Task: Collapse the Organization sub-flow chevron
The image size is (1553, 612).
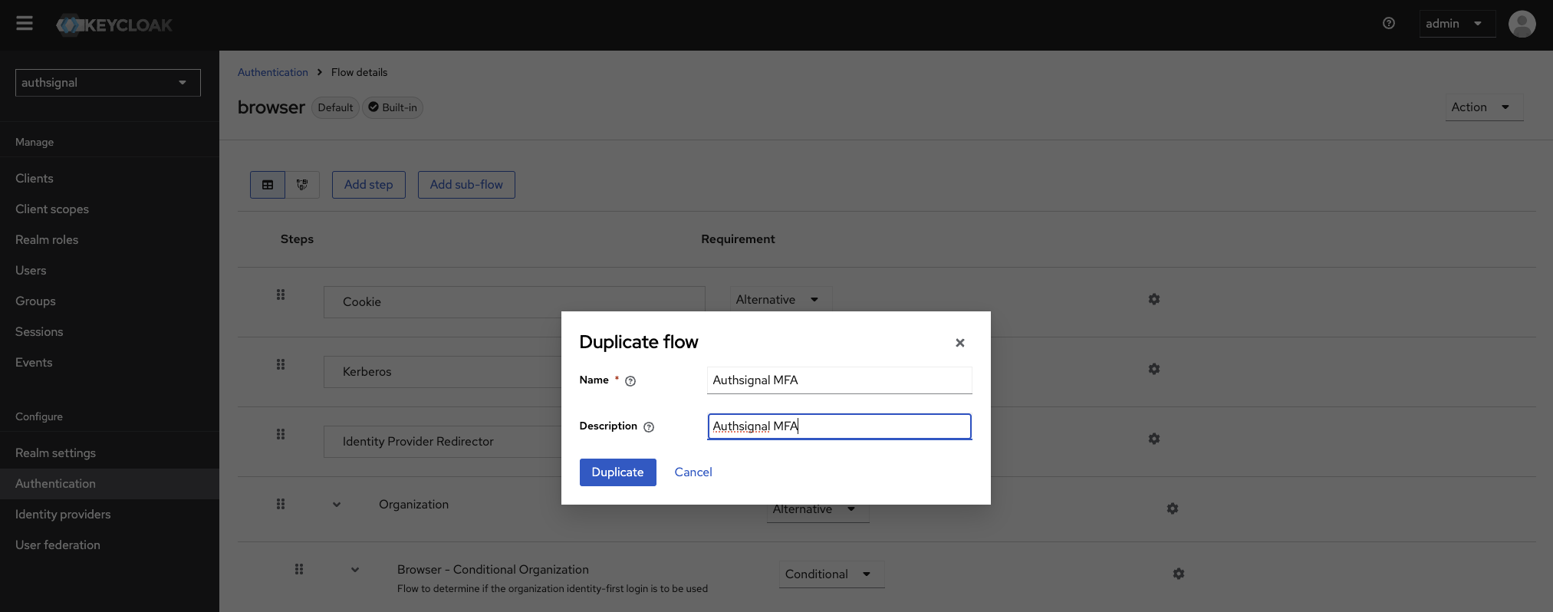Action: click(337, 505)
